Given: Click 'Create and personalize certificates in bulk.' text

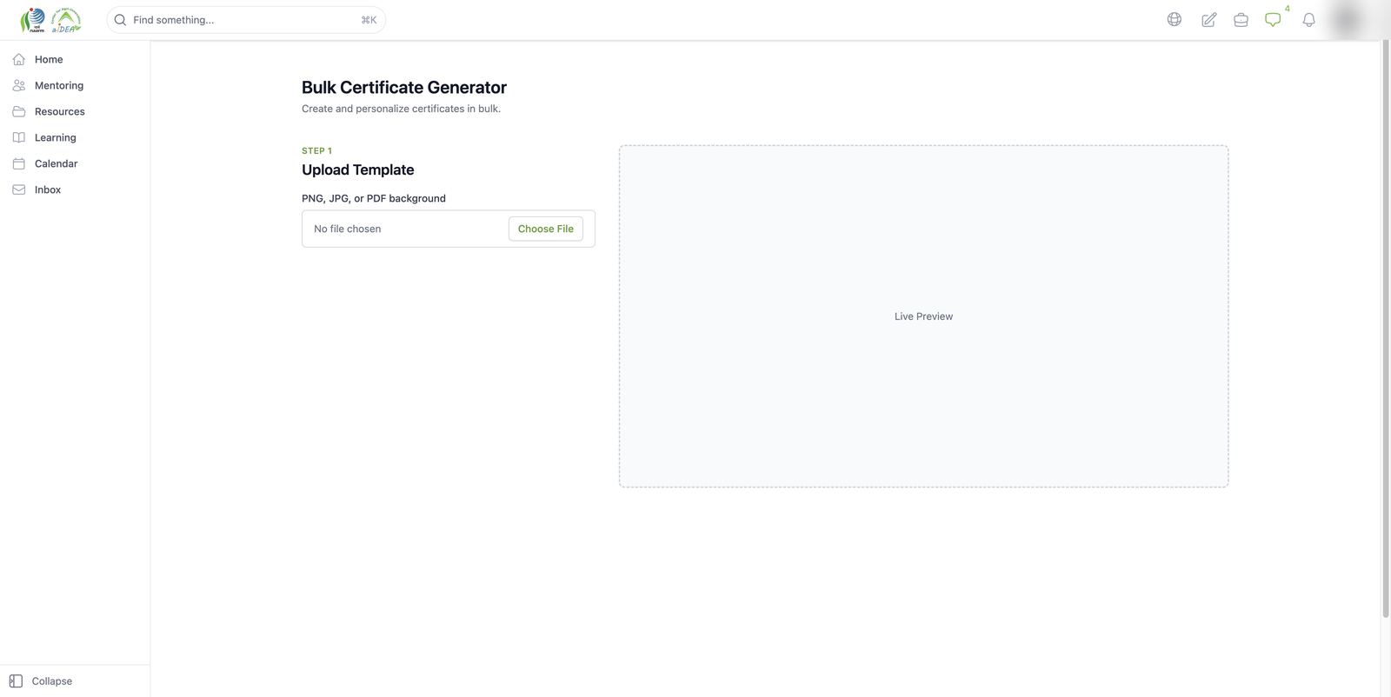Looking at the screenshot, I should (x=401, y=109).
